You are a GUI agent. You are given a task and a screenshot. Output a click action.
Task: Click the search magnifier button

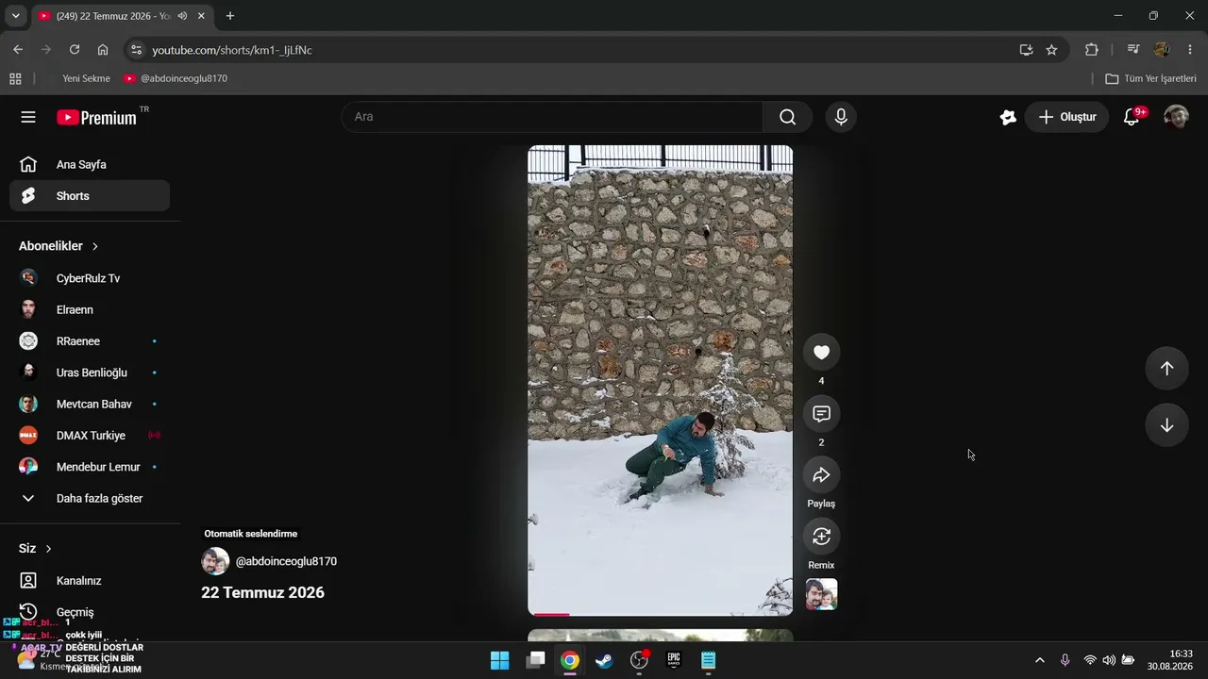788,117
